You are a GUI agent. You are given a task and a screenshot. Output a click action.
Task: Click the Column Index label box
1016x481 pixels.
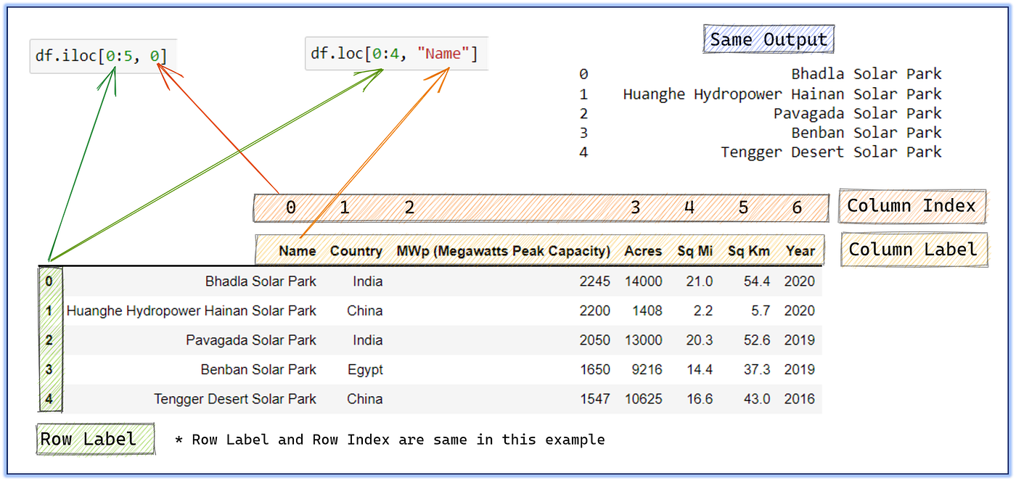[x=912, y=206]
